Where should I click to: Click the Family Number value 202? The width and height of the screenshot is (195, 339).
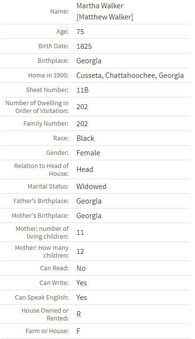tap(82, 124)
